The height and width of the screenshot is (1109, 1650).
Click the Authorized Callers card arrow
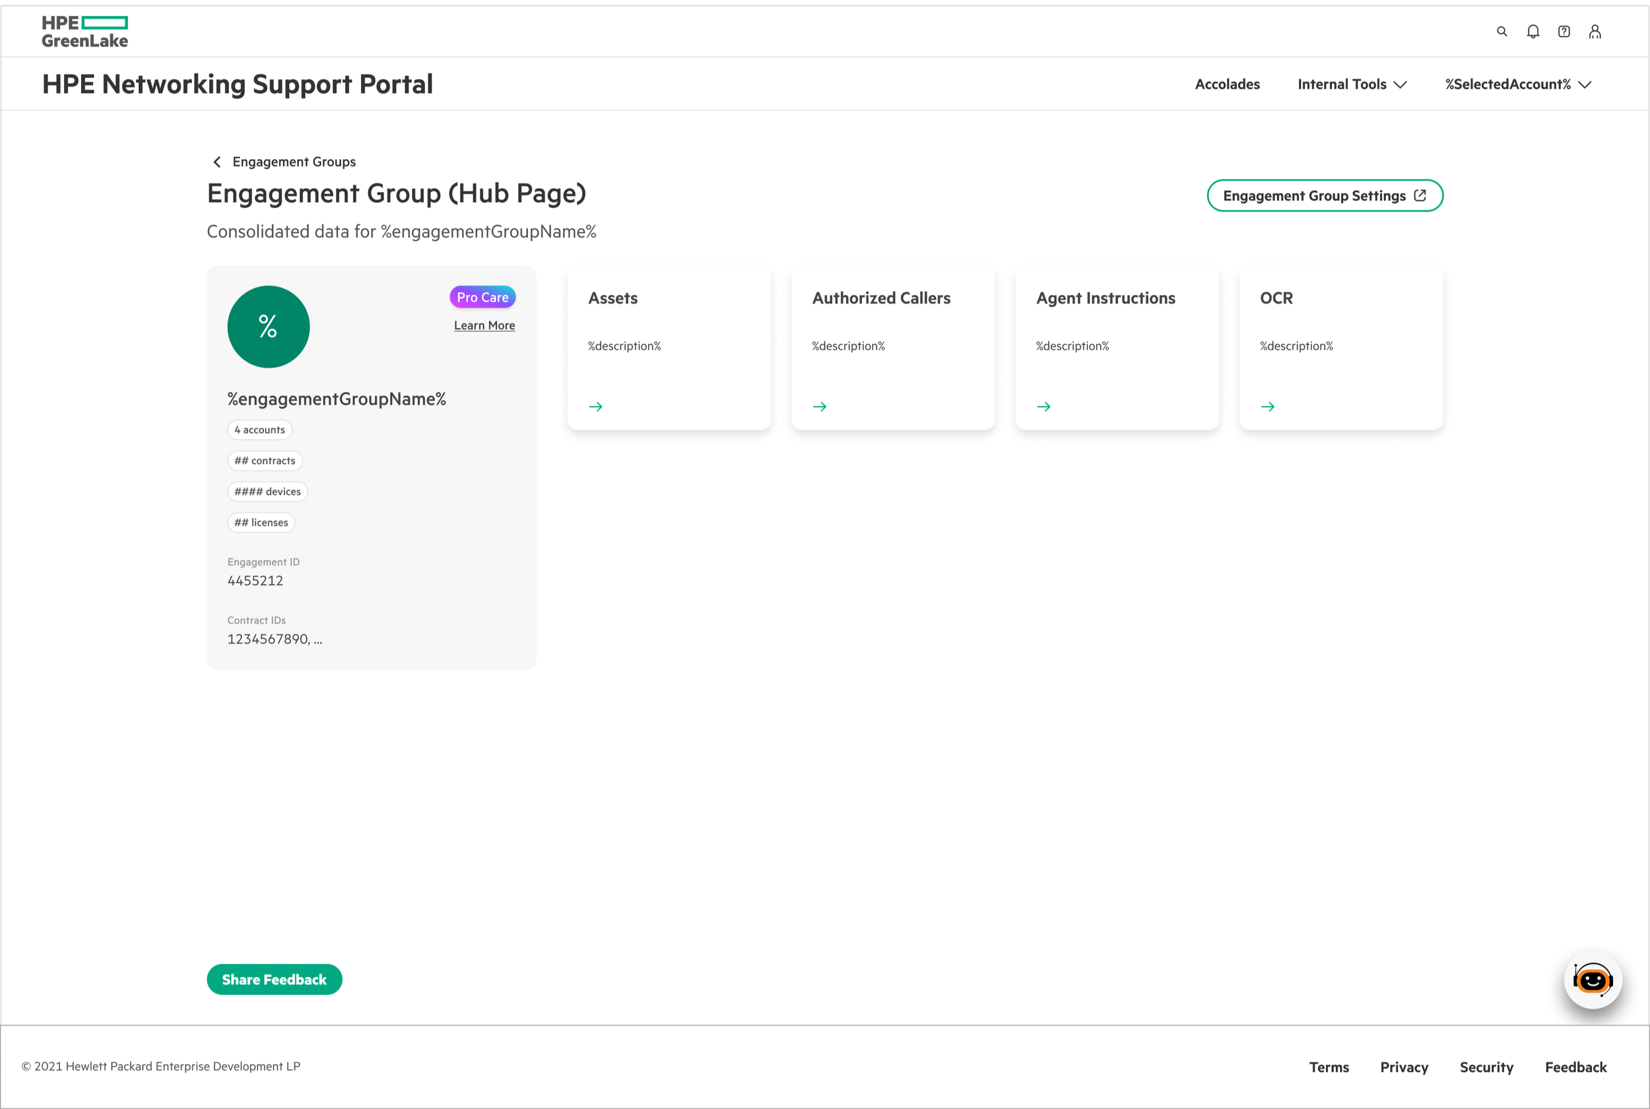[x=819, y=407]
